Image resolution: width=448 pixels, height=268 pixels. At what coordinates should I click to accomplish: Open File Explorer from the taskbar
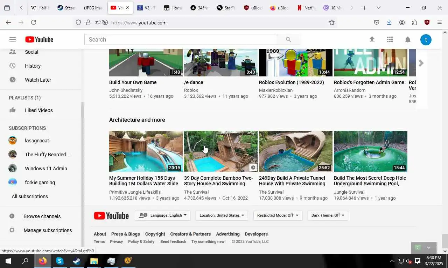coord(94,261)
